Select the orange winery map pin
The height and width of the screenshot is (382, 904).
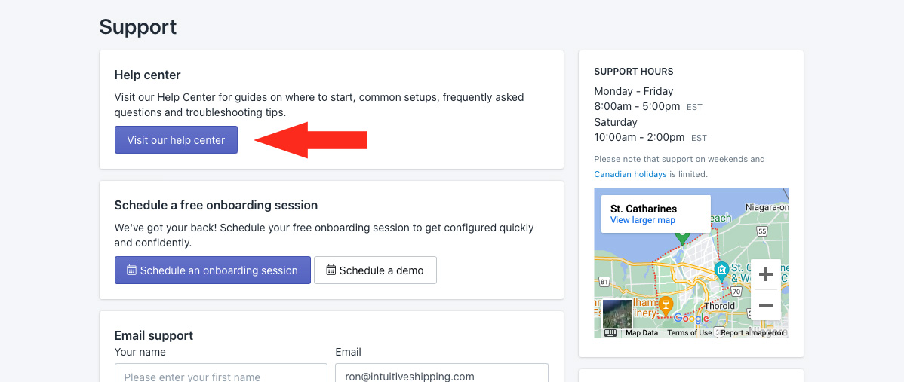pyautogui.click(x=666, y=304)
